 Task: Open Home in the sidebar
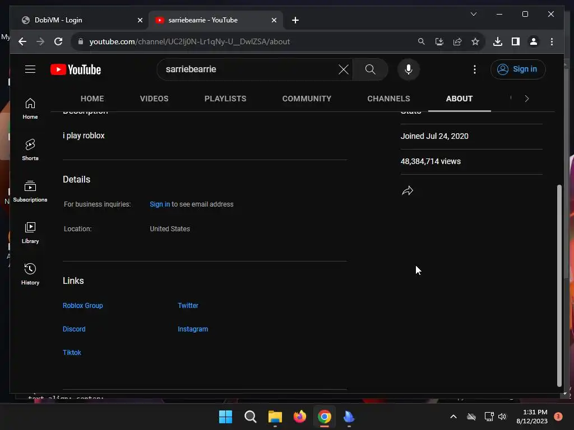point(30,109)
